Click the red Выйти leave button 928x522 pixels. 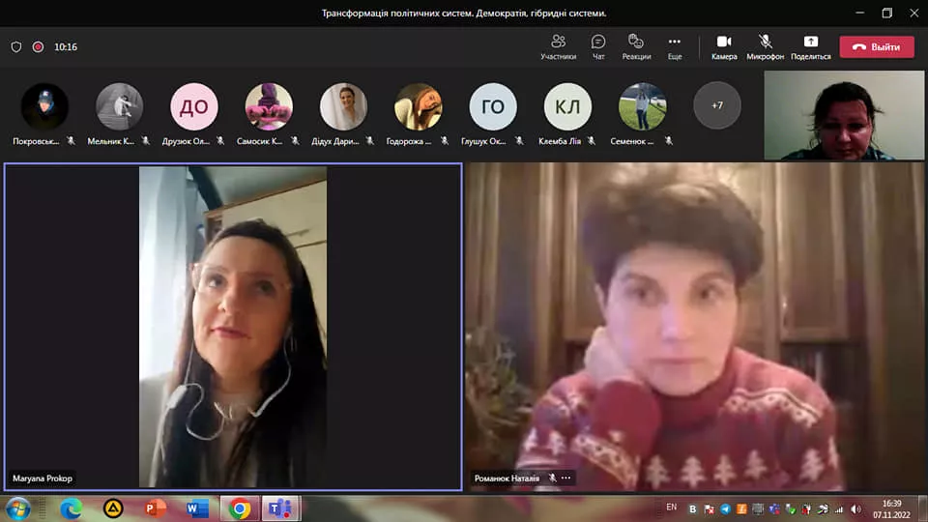tap(876, 46)
